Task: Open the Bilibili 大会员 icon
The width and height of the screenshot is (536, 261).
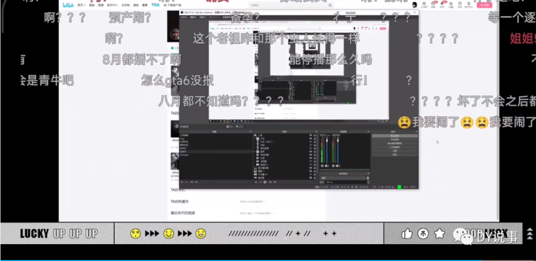Action: [x=424, y=5]
